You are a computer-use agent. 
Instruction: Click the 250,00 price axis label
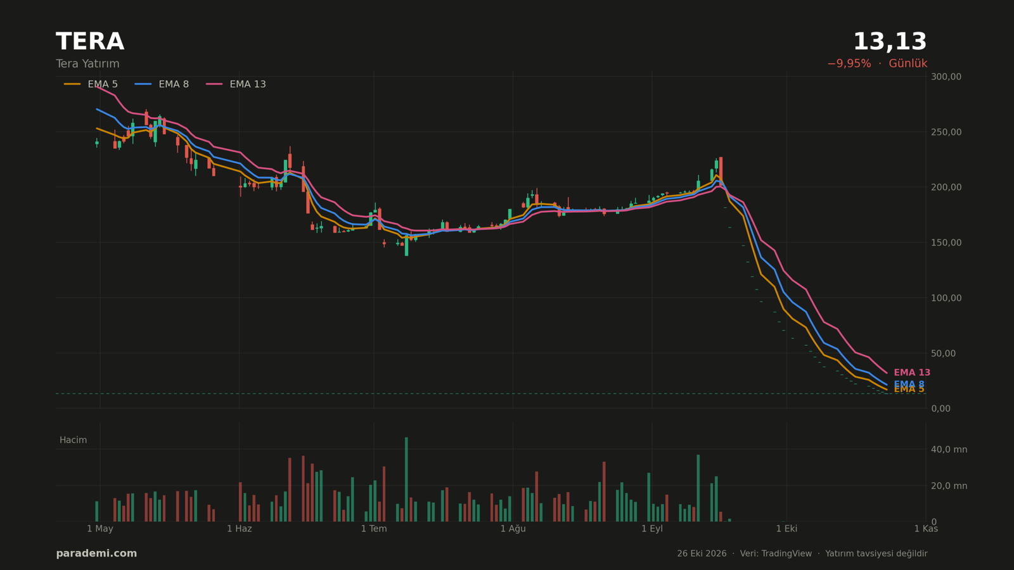click(946, 132)
